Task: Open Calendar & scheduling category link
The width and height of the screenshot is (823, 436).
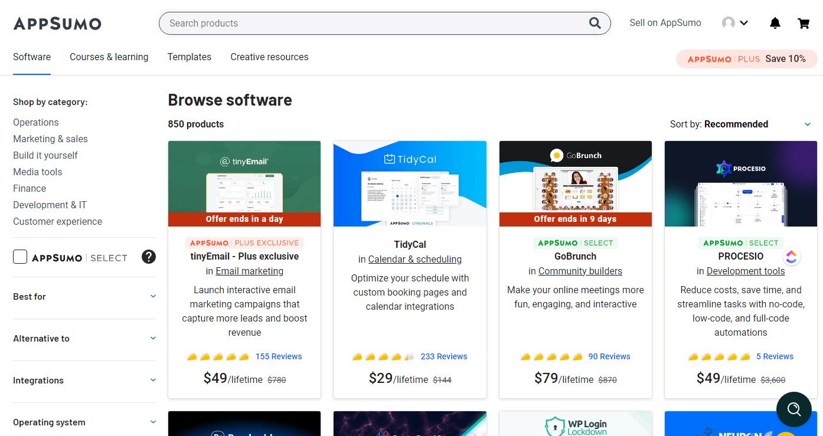Action: [415, 260]
